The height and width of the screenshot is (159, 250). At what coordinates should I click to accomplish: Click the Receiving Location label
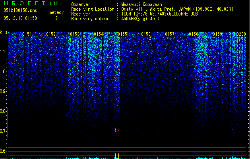pos(93,9)
